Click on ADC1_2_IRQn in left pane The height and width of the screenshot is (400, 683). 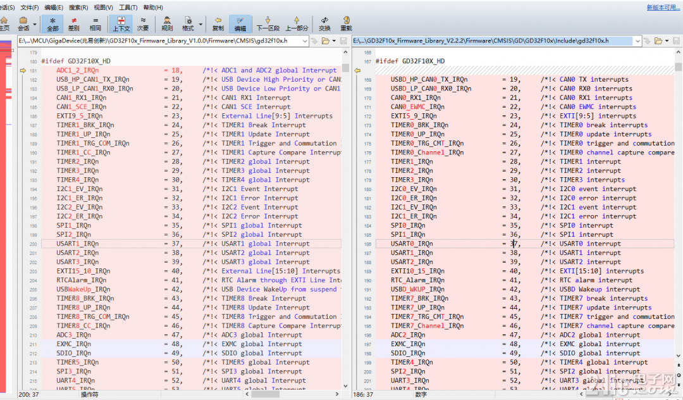(x=78, y=70)
